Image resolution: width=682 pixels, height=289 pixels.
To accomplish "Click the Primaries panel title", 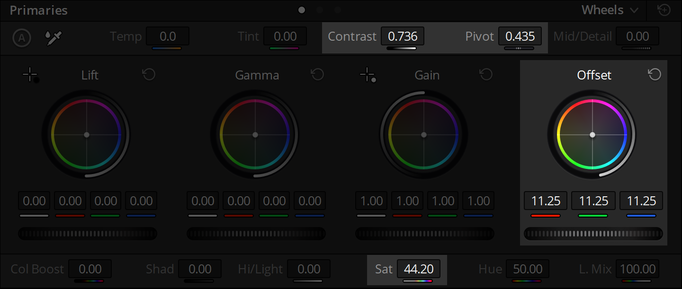I will [x=38, y=10].
